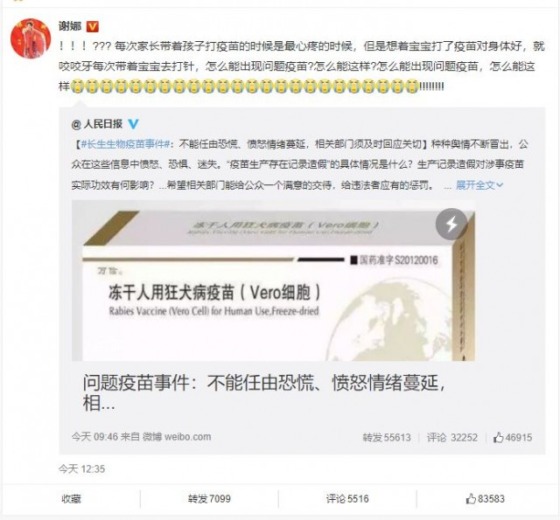Open article title 问题疫苗事件
This screenshot has height=520, width=560.
pyautogui.click(x=264, y=392)
